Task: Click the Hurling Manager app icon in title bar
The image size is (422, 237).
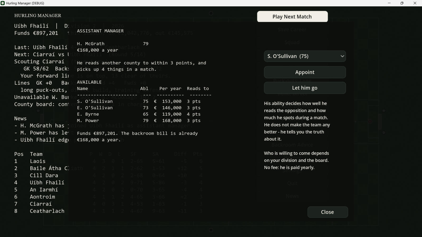Action: pos(3,3)
